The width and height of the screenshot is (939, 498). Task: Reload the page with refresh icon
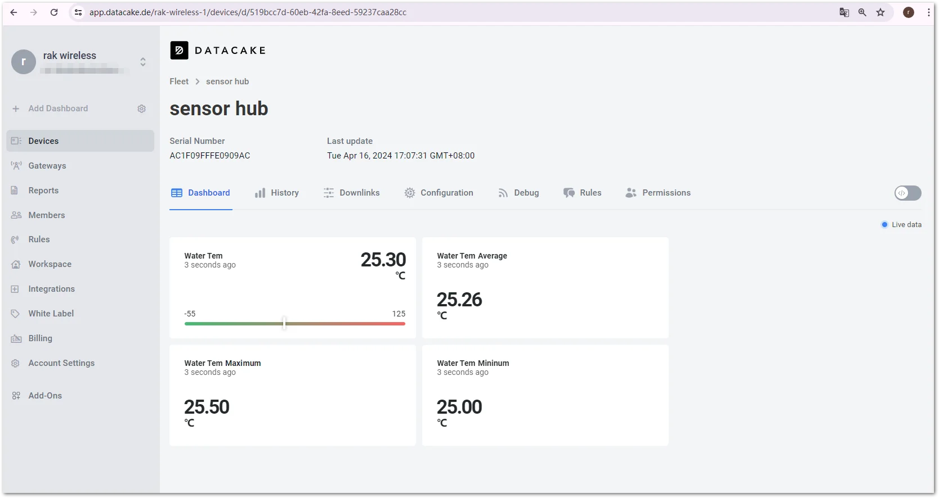(x=54, y=12)
